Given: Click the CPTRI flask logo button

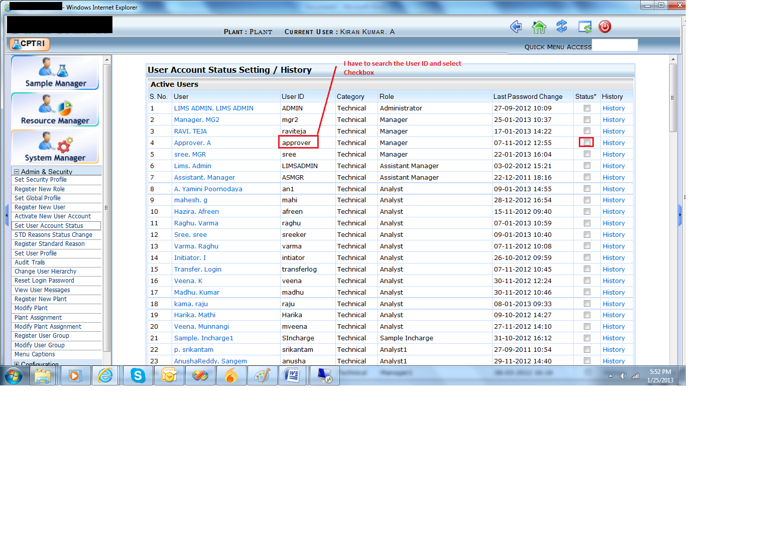Looking at the screenshot, I should coord(29,44).
